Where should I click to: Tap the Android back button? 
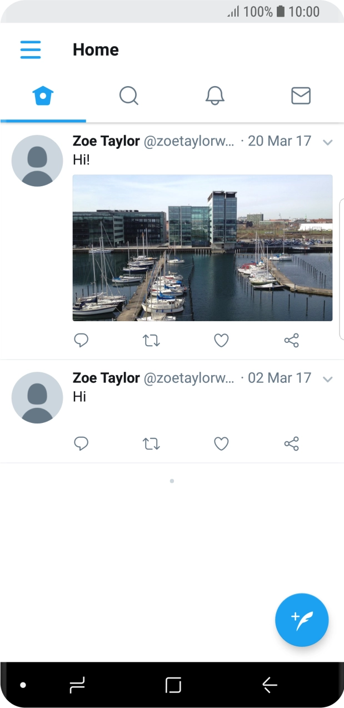pos(270,685)
